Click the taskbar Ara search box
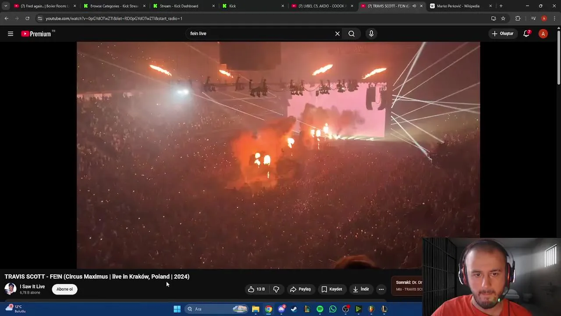This screenshot has height=316, width=561. coord(217,309)
